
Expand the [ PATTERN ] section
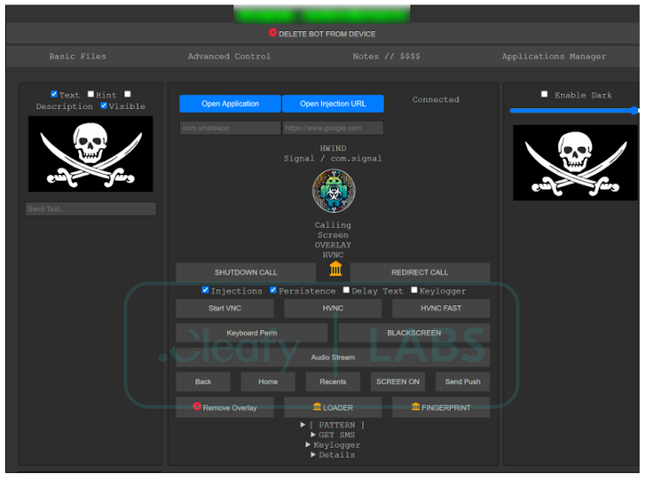[x=333, y=425]
